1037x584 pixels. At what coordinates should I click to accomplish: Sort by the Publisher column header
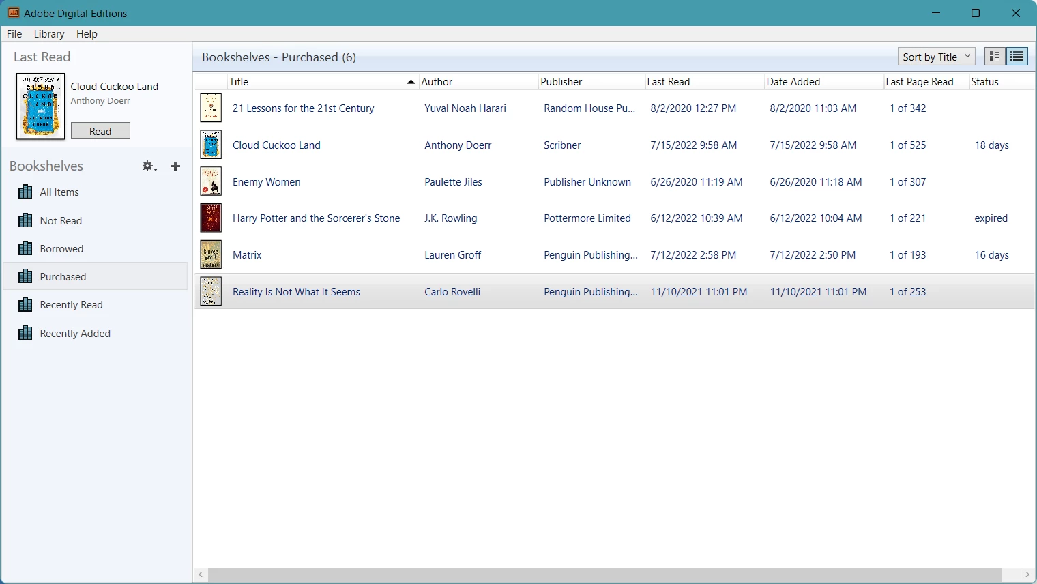click(x=591, y=81)
